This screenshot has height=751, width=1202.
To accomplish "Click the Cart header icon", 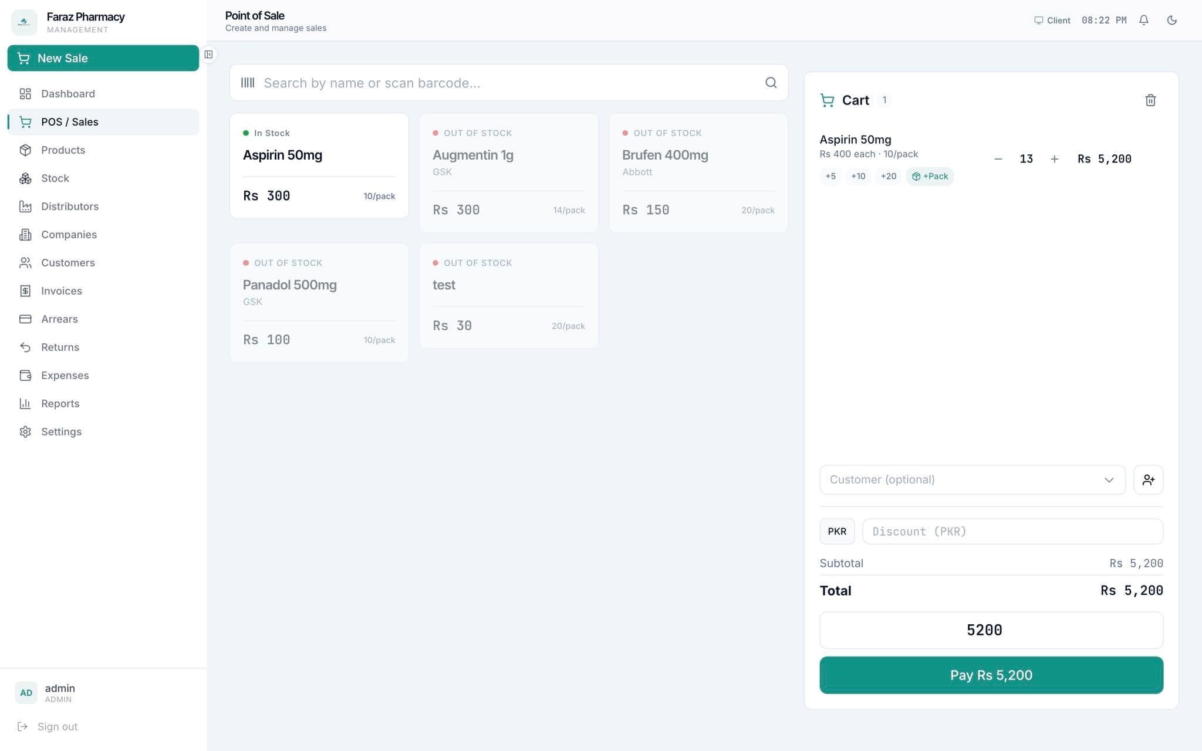I will coord(827,100).
